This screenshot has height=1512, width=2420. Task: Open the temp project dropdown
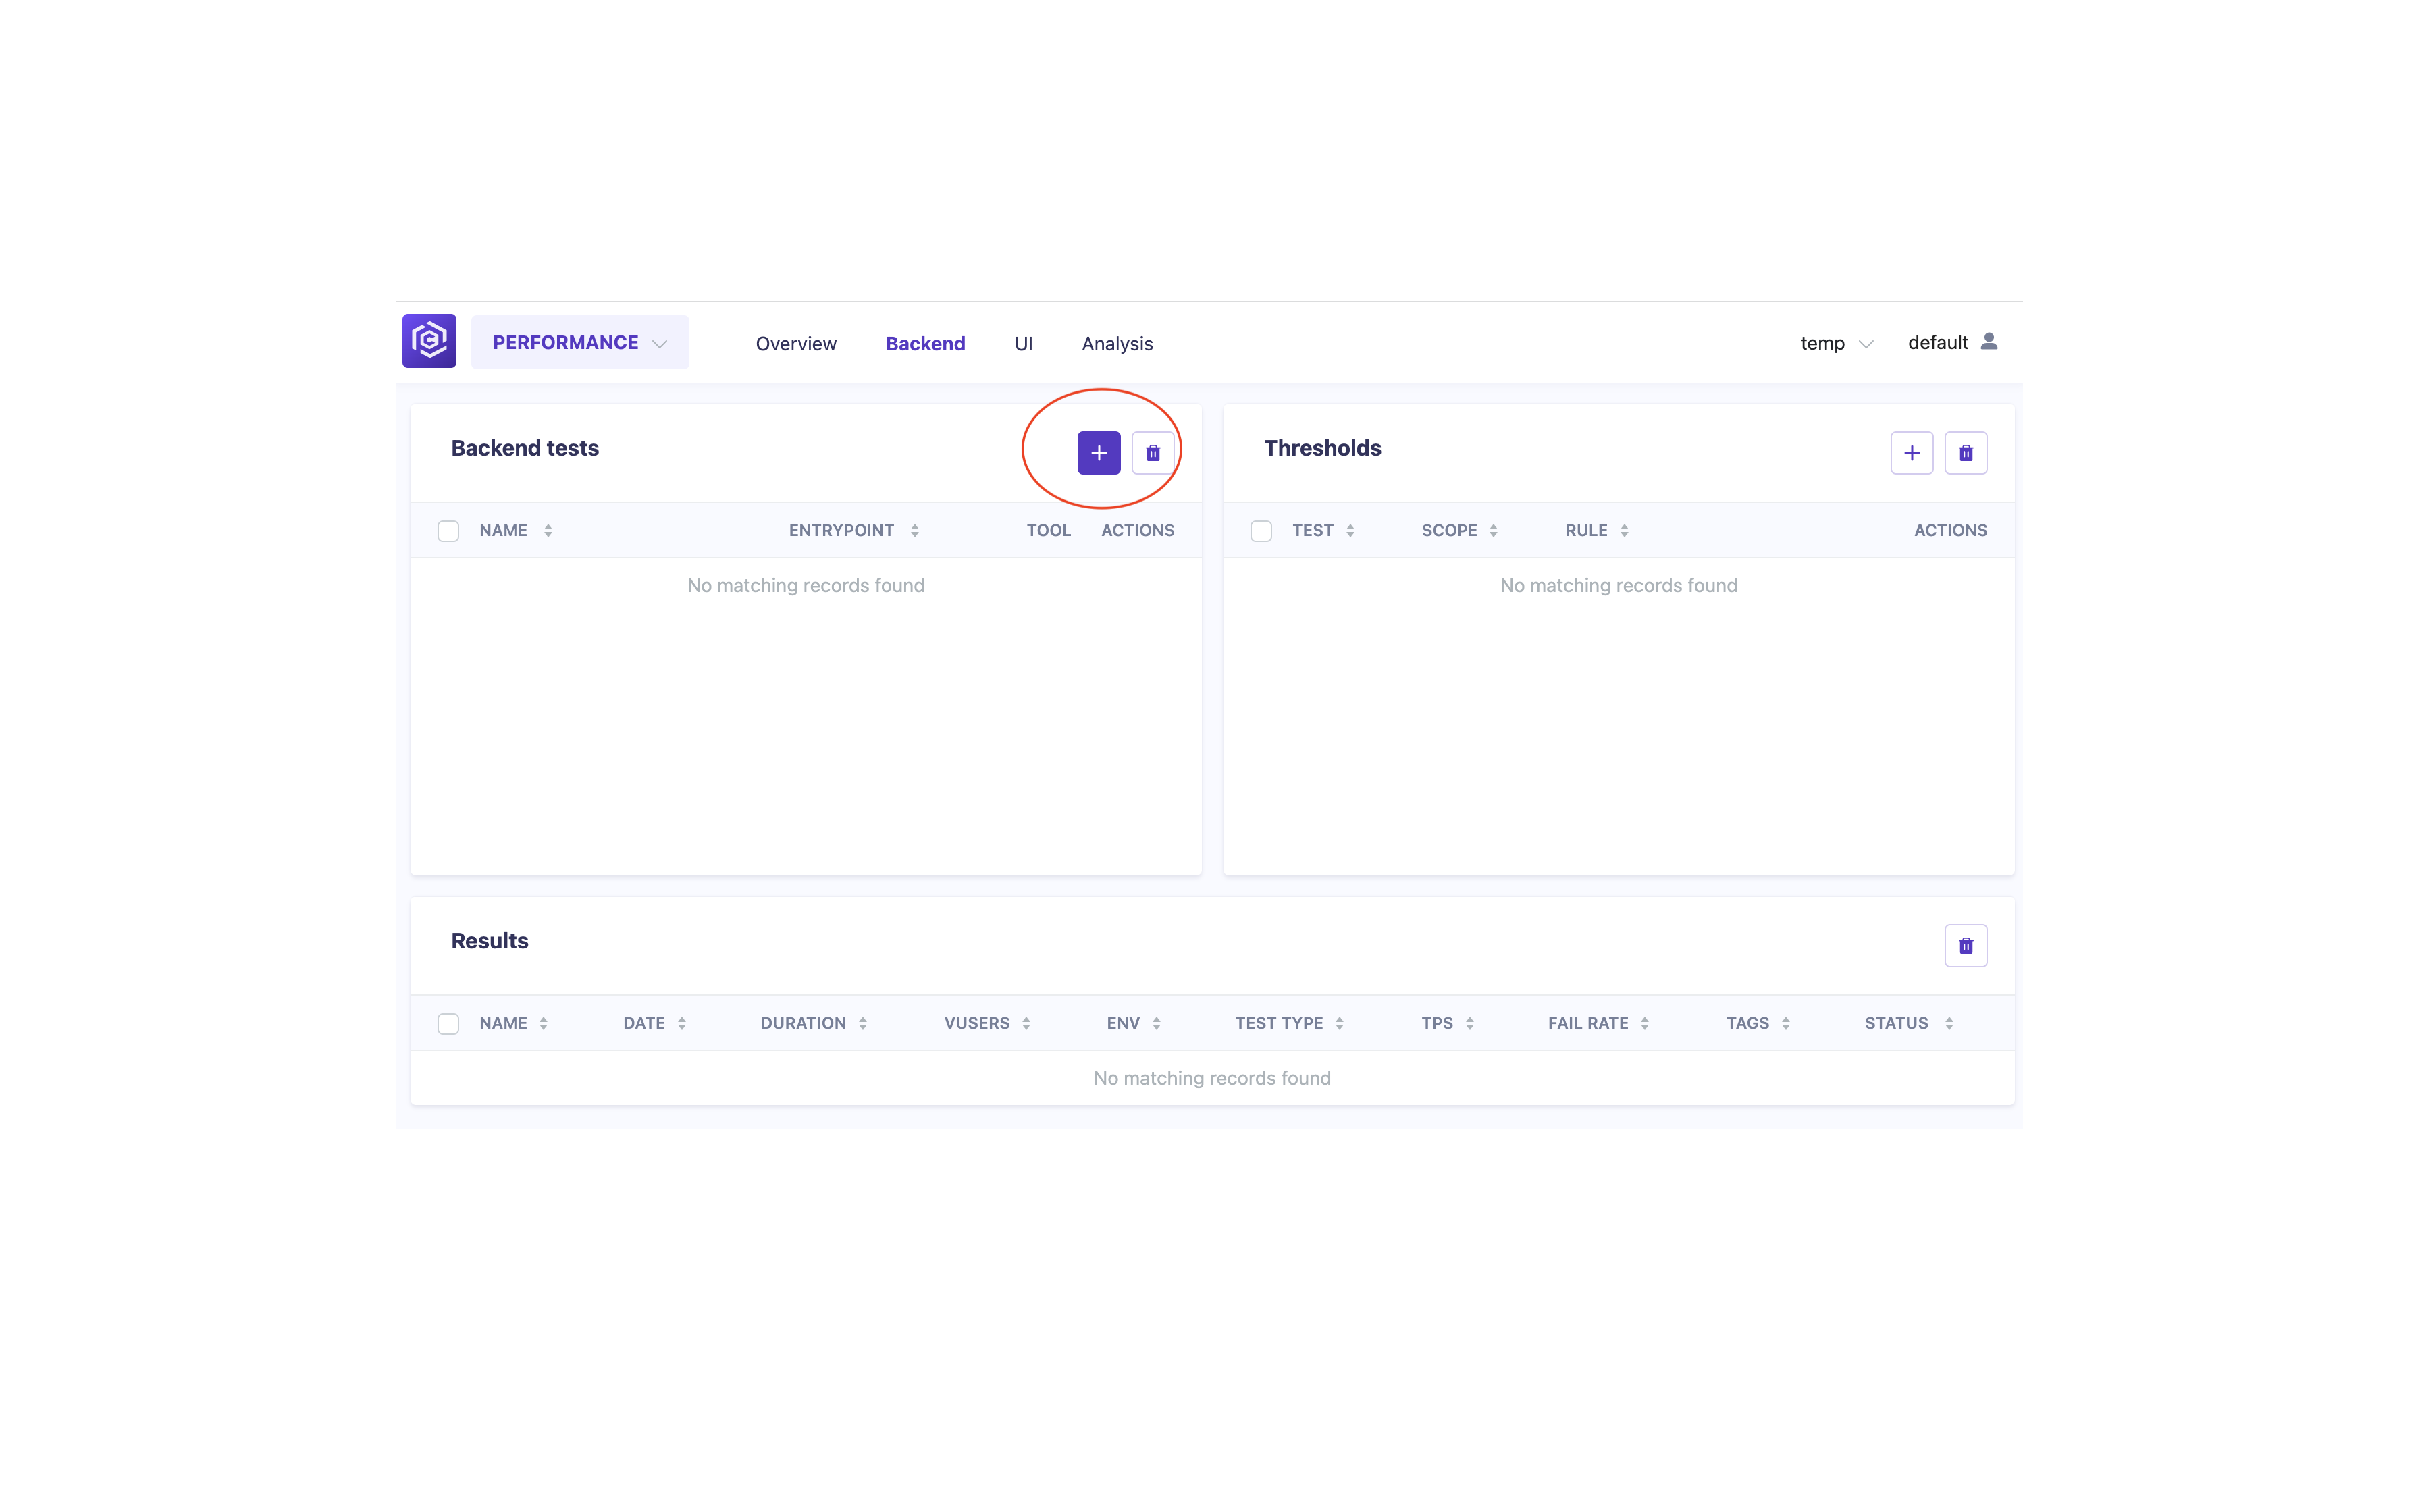pyautogui.click(x=1836, y=343)
